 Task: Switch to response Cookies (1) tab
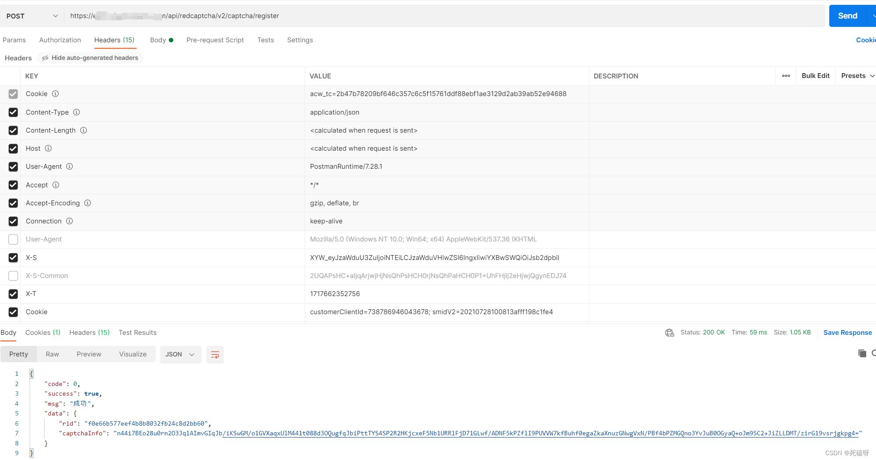click(43, 333)
